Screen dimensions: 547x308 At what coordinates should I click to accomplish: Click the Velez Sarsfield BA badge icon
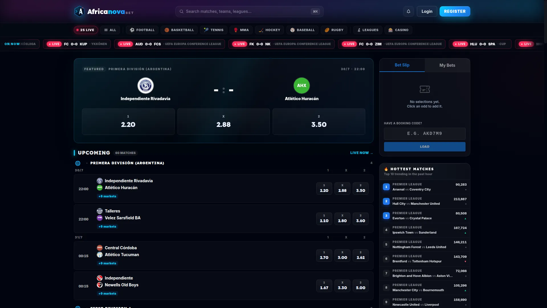pos(100,218)
